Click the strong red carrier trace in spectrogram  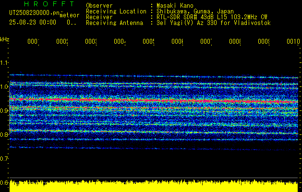(154, 100)
